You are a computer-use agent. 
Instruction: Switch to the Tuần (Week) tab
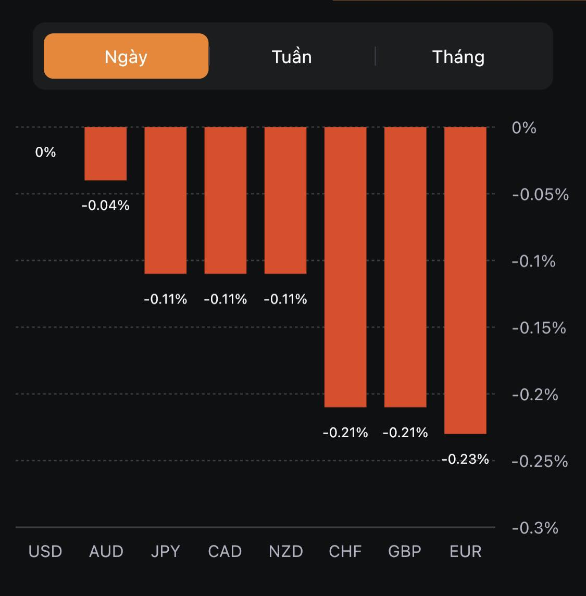pyautogui.click(x=292, y=56)
